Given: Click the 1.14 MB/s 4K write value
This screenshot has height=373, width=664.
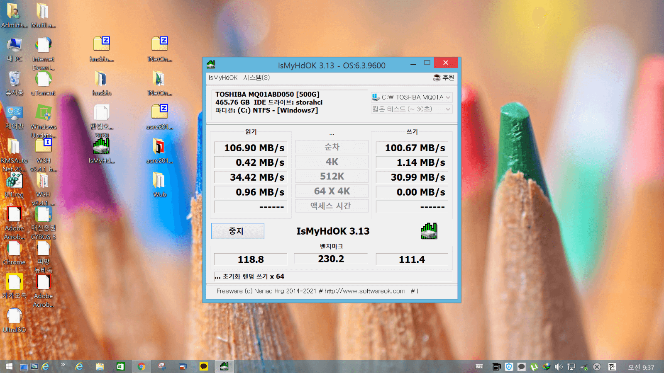Looking at the screenshot, I should click(x=412, y=162).
